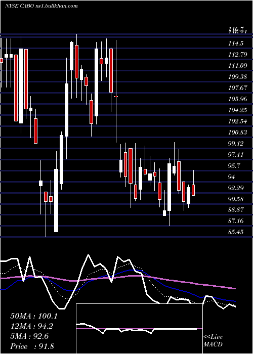
Task: Select the 97.41 price axis label
Action: [x=237, y=155]
